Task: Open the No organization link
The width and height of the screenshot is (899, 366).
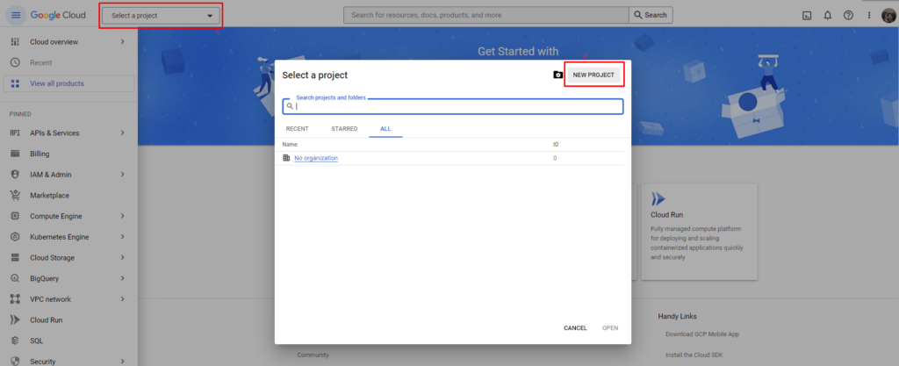Action: pos(315,158)
